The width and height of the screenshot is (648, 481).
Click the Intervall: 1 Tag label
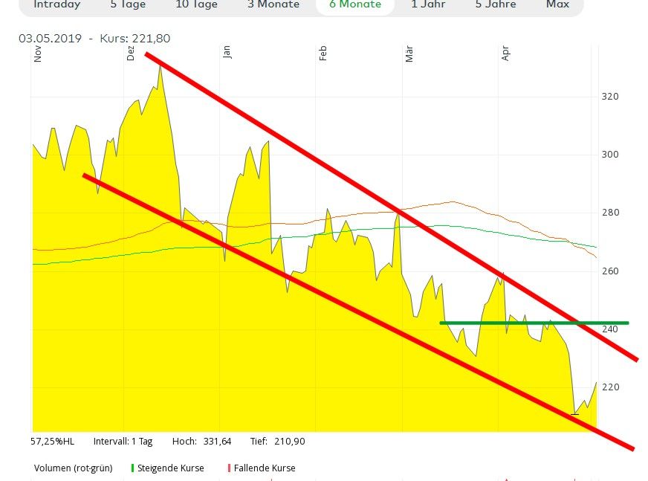coord(123,442)
